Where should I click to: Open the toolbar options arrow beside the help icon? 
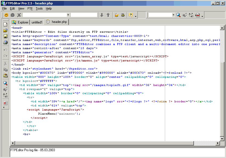click(136, 16)
